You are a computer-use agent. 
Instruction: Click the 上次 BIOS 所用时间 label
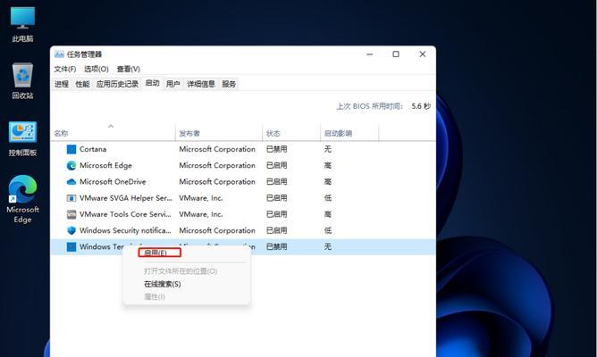[369, 106]
